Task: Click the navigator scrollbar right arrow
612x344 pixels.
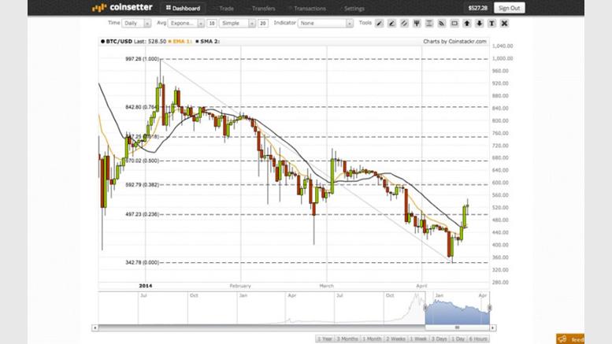Action: [493, 328]
